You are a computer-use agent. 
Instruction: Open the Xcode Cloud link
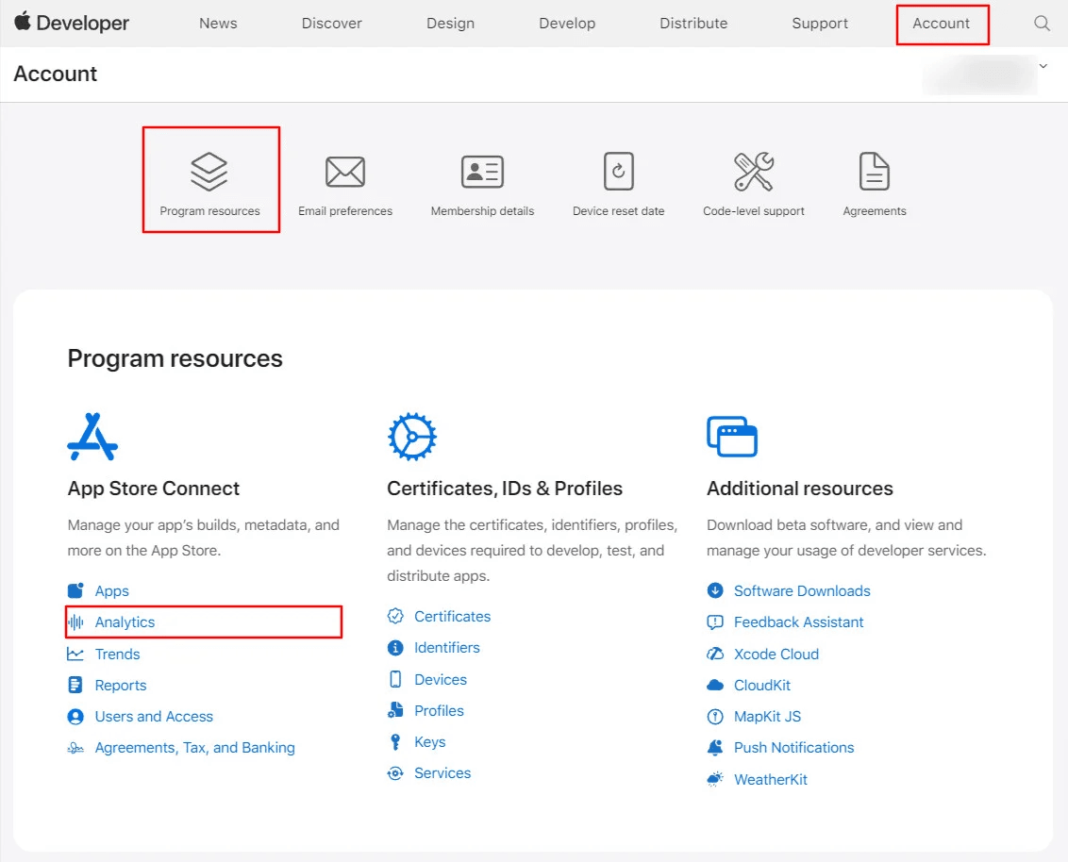[776, 654]
